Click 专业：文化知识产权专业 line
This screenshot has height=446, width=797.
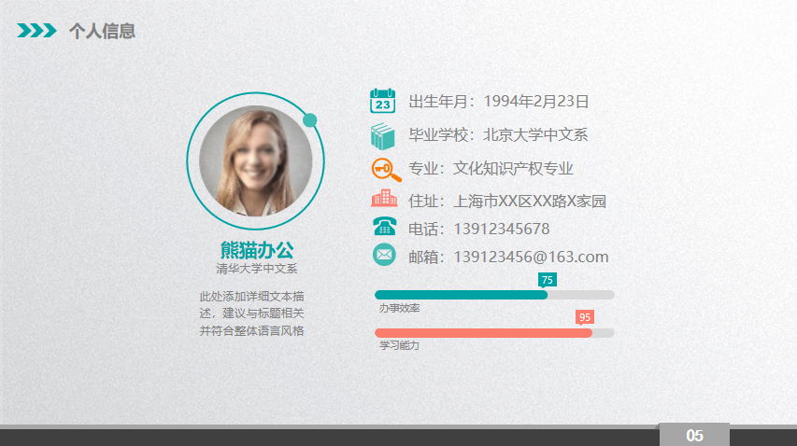[x=491, y=169]
